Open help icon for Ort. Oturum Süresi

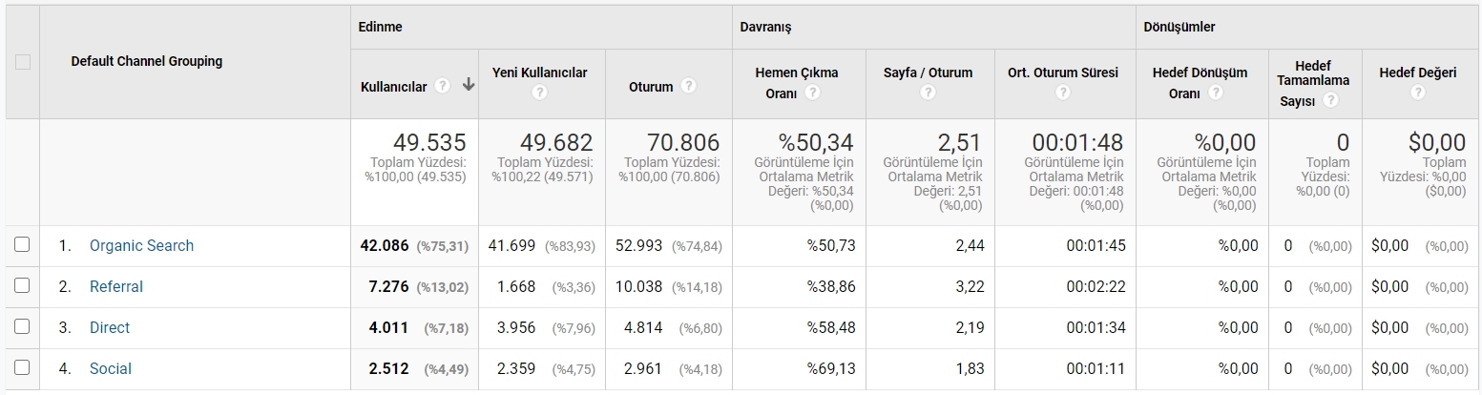point(1062,93)
